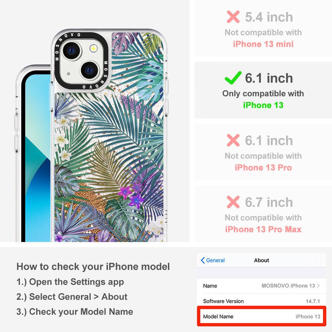Screen dimensions: 332x332
Task: Click the red X above iPhone 13 Pro
Action: pos(233,140)
